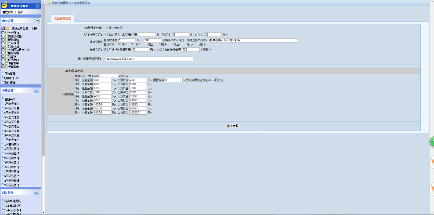Open the 奖金参数设定 tab
Image resolution: width=434 pixels, height=215 pixels.
(61, 17)
